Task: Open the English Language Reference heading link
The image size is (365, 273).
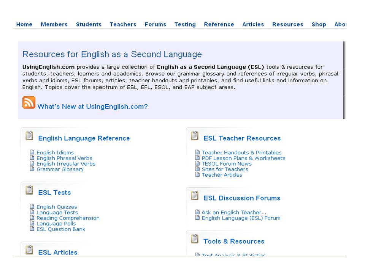Action: point(84,138)
